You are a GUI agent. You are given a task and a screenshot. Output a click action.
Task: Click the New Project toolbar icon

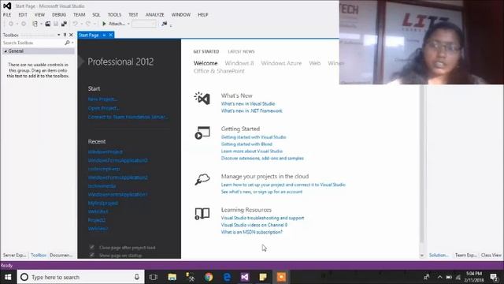pyautogui.click(x=35, y=24)
